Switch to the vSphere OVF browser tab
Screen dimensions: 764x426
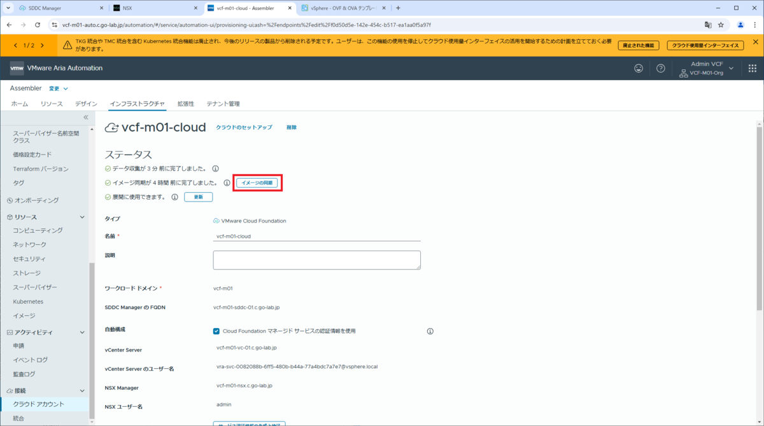coord(343,8)
